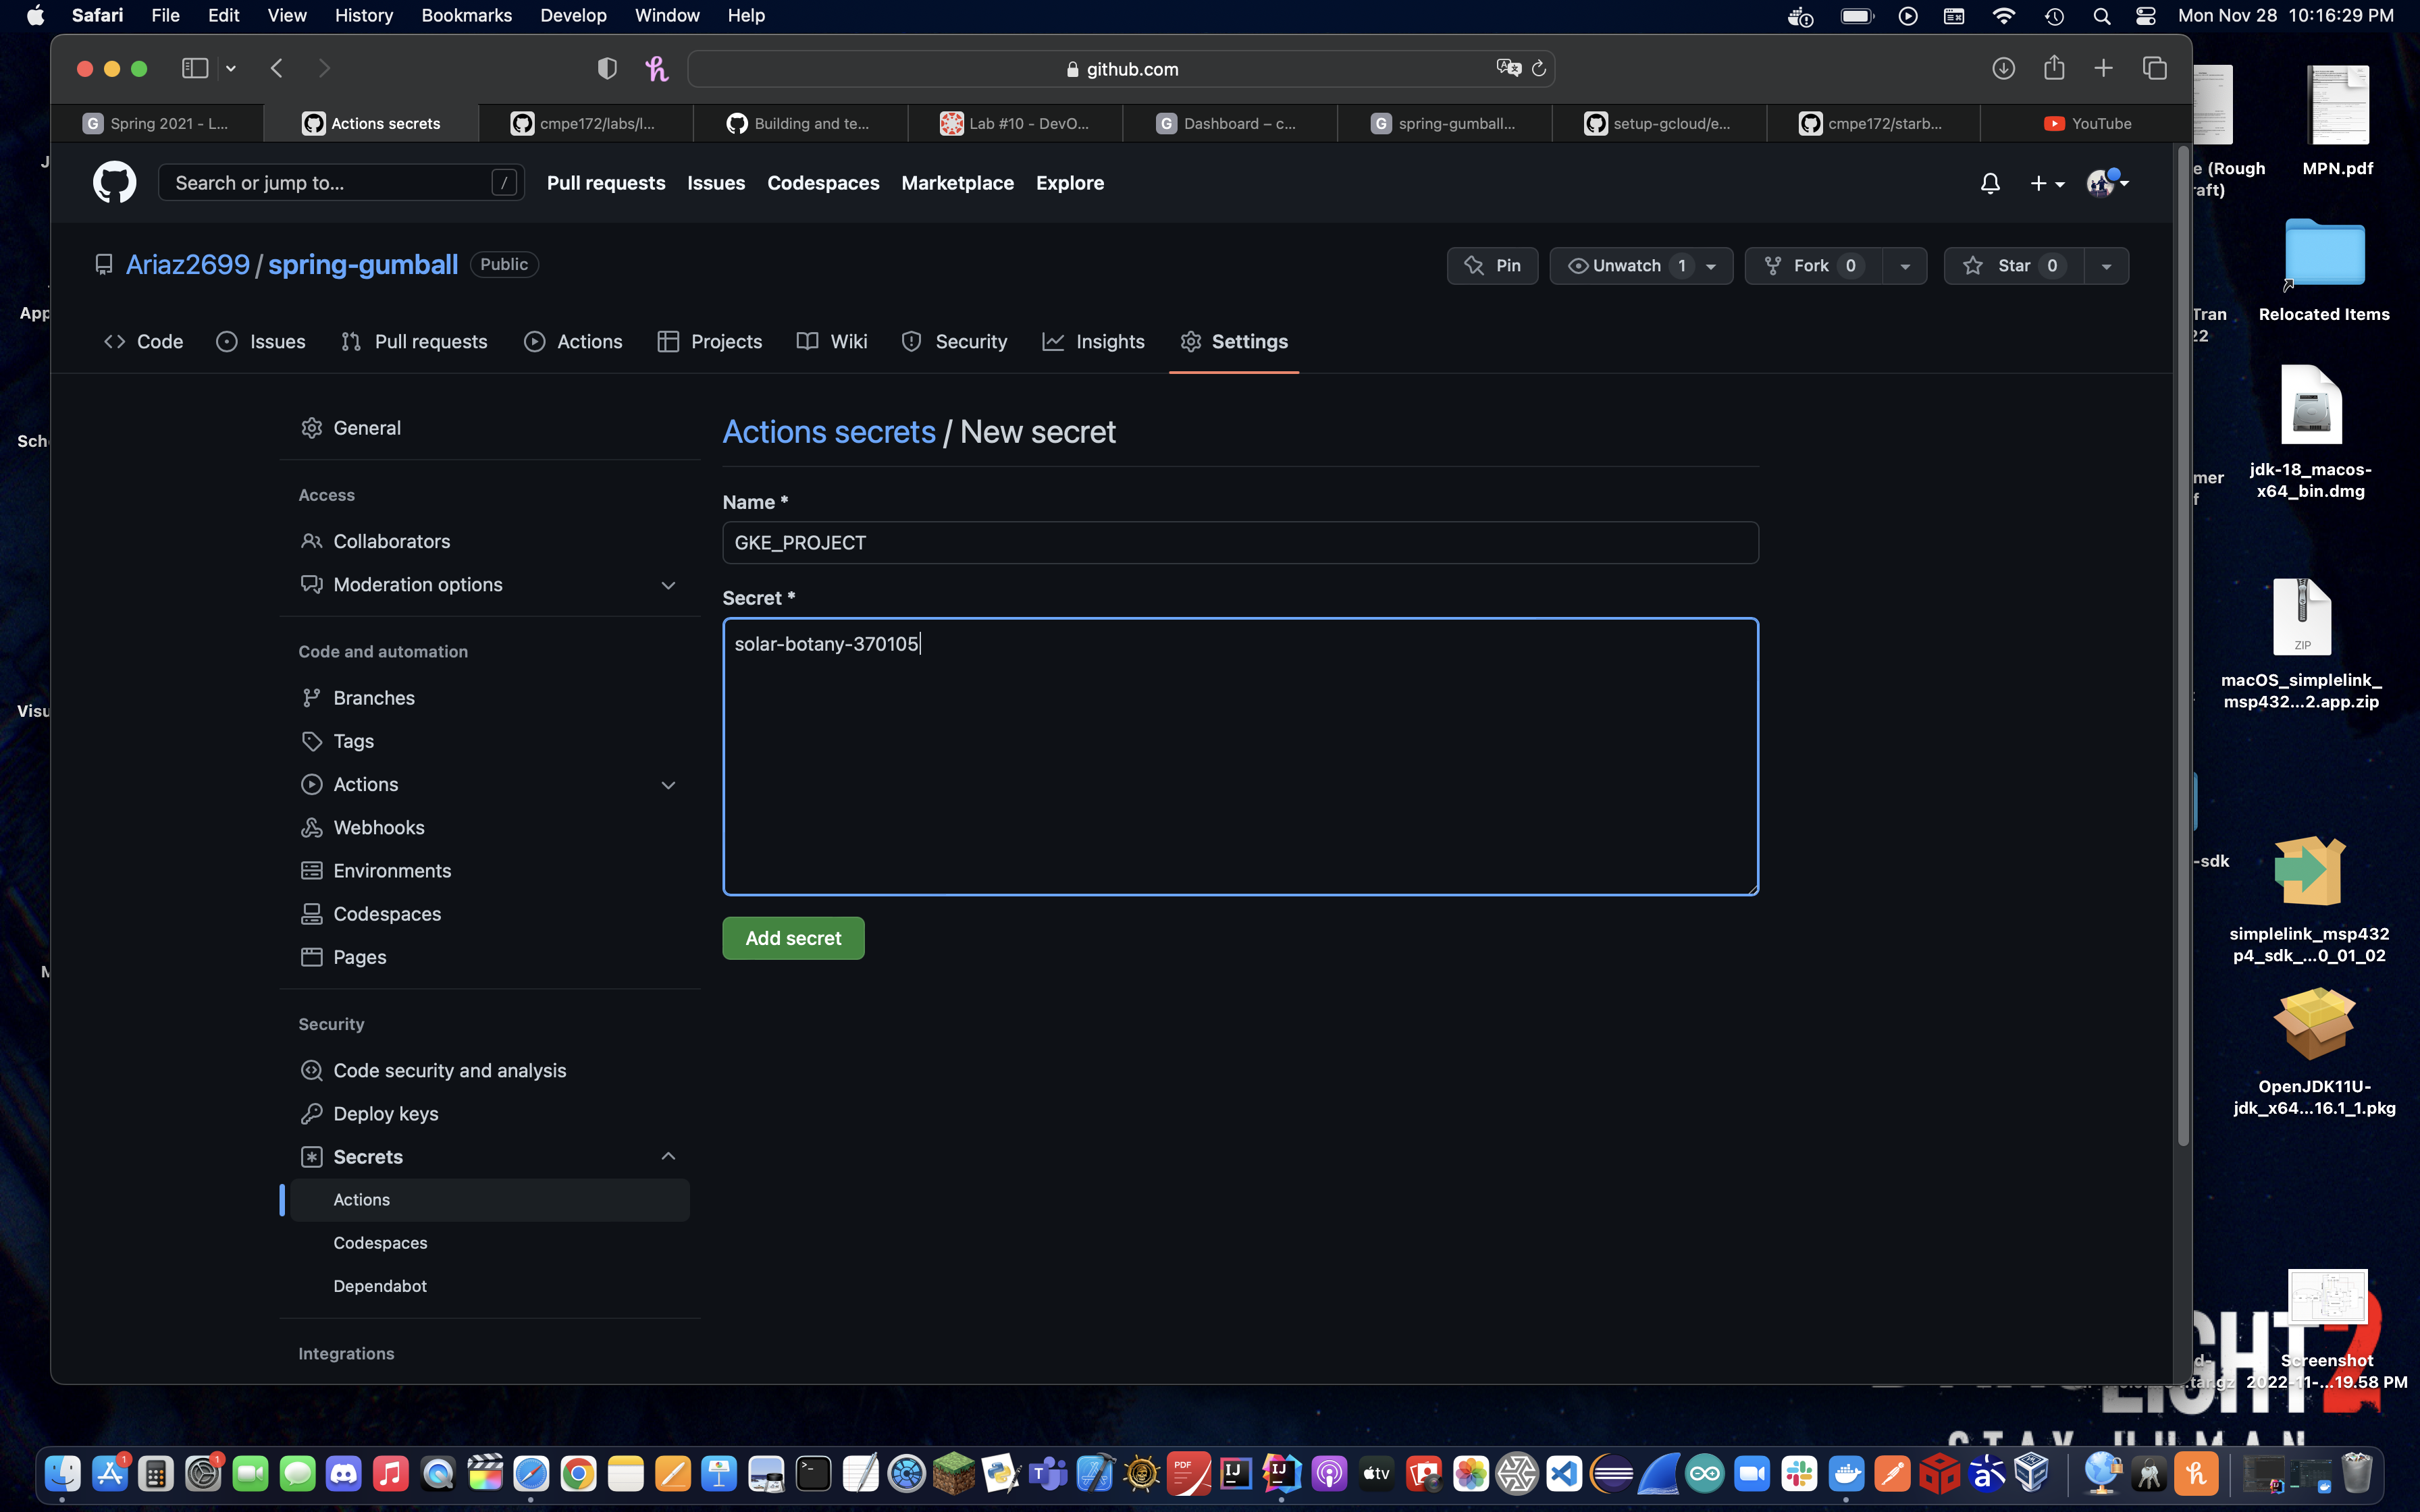This screenshot has height=1512, width=2420.
Task: Open the Translate icon in the address bar
Action: 1508,68
